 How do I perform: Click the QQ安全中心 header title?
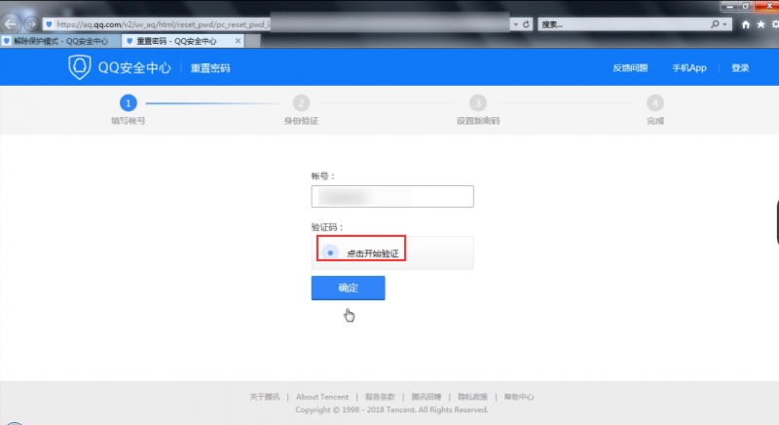point(134,67)
